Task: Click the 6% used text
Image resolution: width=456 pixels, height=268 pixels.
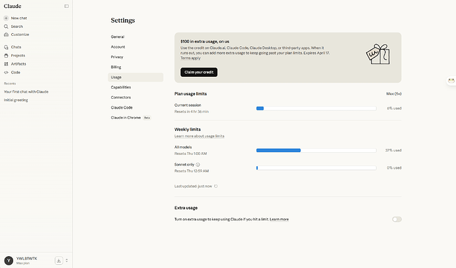Action: (x=394, y=109)
